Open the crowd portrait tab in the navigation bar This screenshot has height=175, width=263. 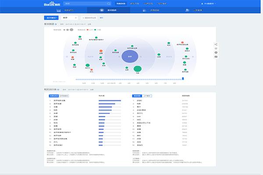(x=194, y=10)
